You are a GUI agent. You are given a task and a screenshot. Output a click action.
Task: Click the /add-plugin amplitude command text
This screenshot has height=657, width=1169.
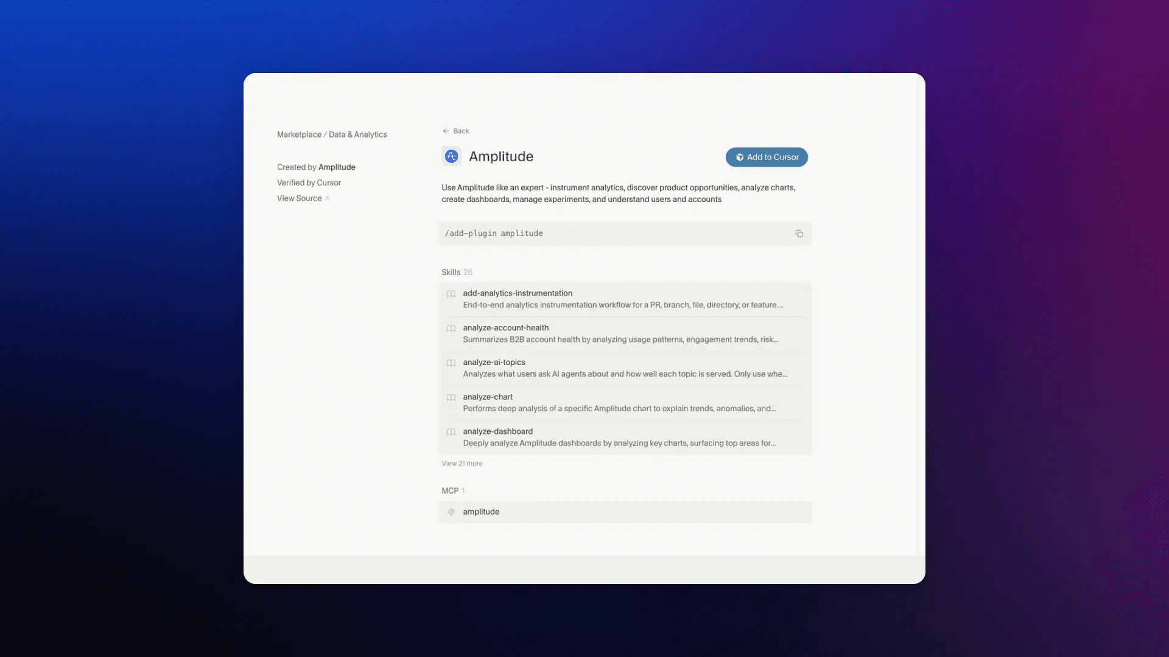[494, 234]
